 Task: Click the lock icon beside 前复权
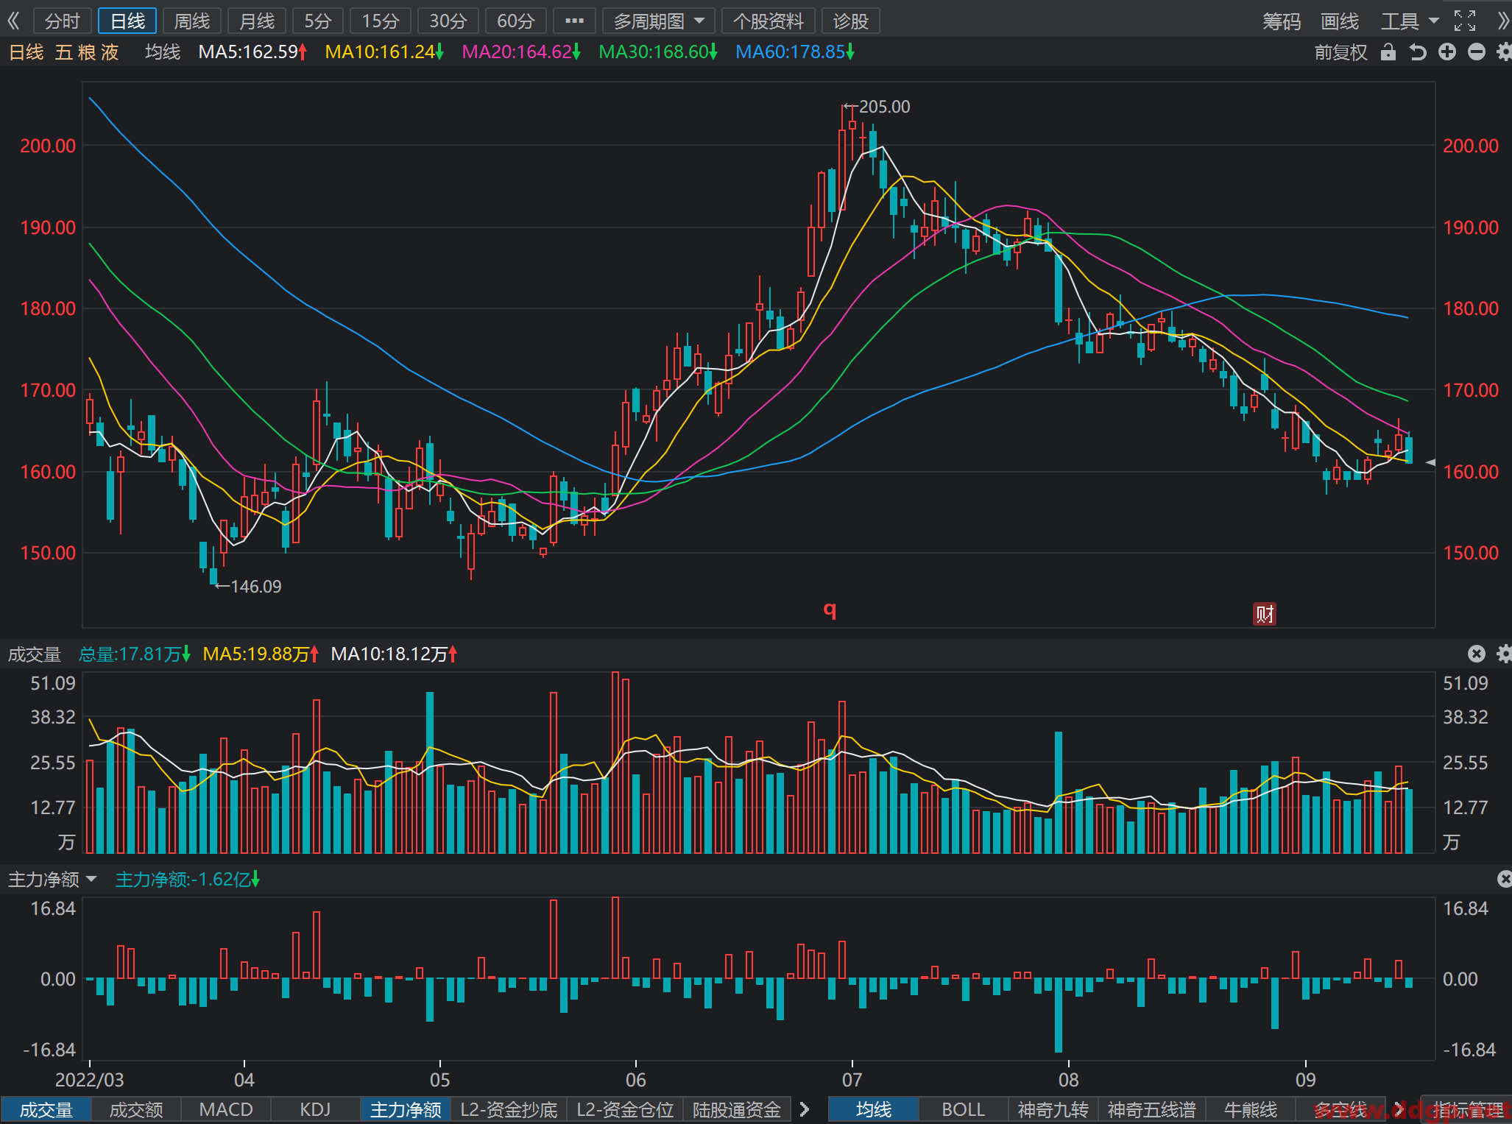point(1388,52)
